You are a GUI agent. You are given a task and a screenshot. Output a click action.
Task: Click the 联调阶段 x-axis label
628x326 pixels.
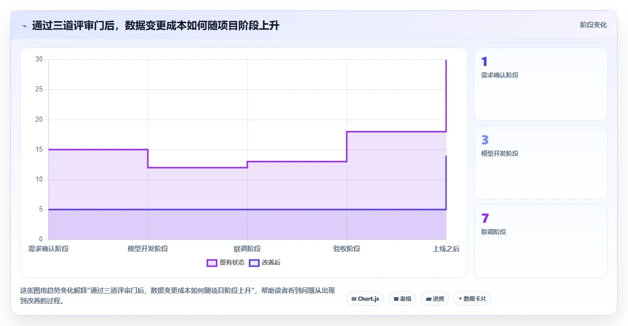[247, 249]
